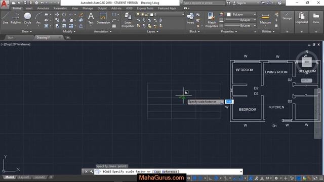Select the Rotate tool in Modify panel

pos(64,15)
